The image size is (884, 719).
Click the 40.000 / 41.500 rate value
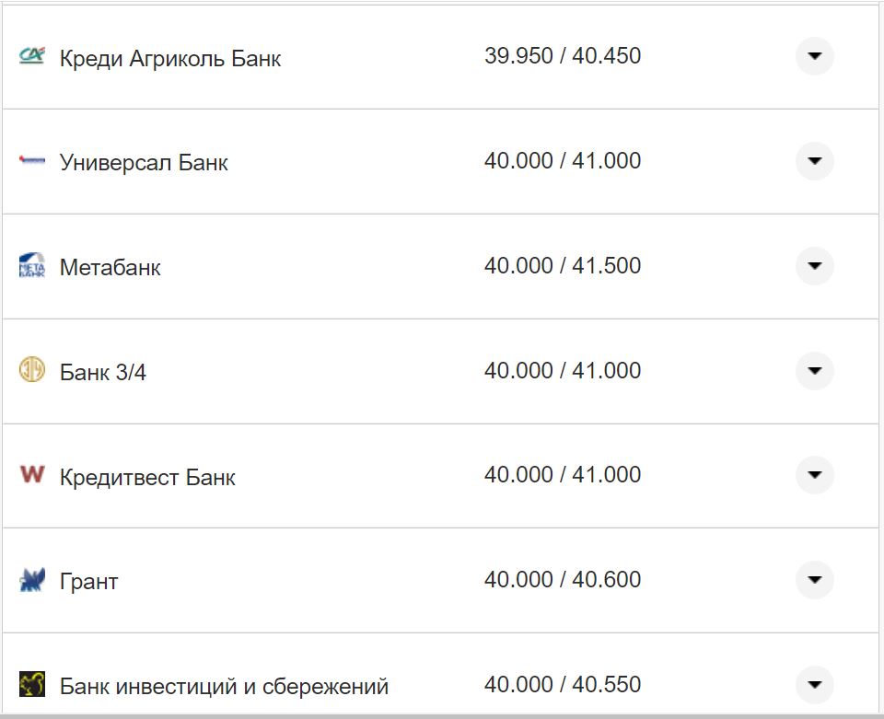pos(563,266)
